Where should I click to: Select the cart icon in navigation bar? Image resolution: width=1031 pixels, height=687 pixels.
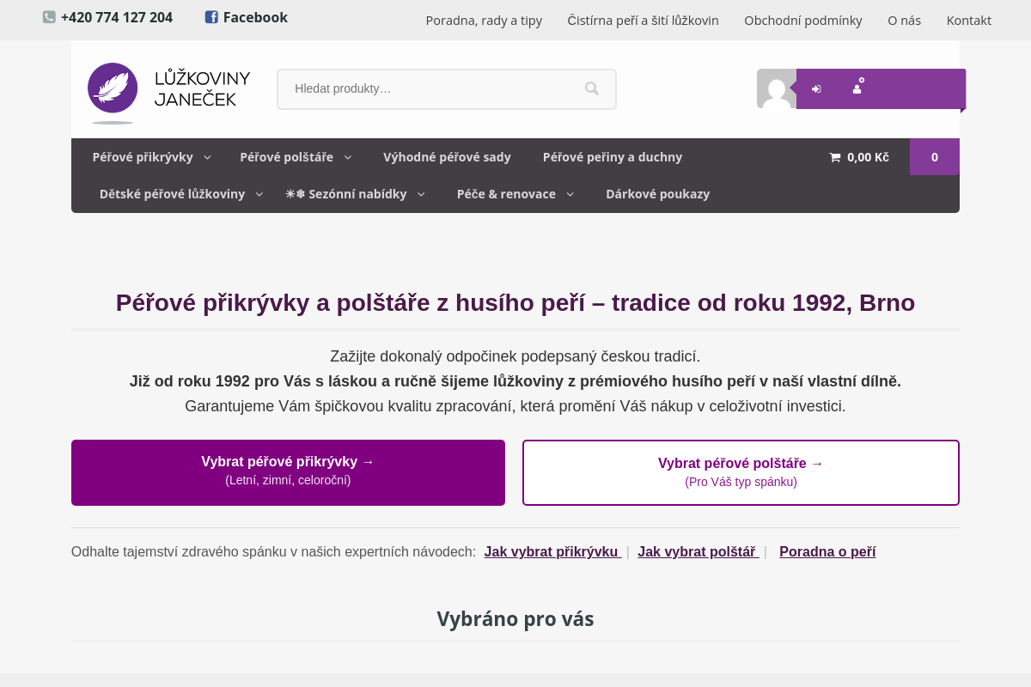pyautogui.click(x=834, y=156)
